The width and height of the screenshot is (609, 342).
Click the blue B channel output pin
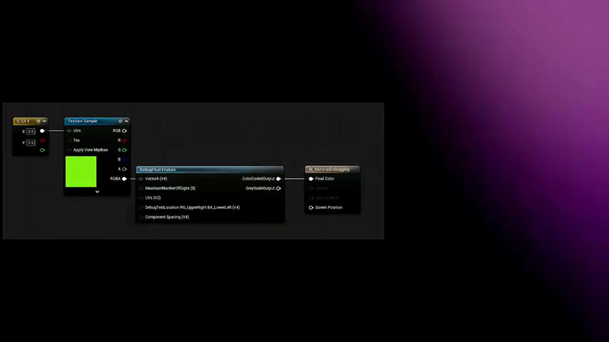[124, 159]
